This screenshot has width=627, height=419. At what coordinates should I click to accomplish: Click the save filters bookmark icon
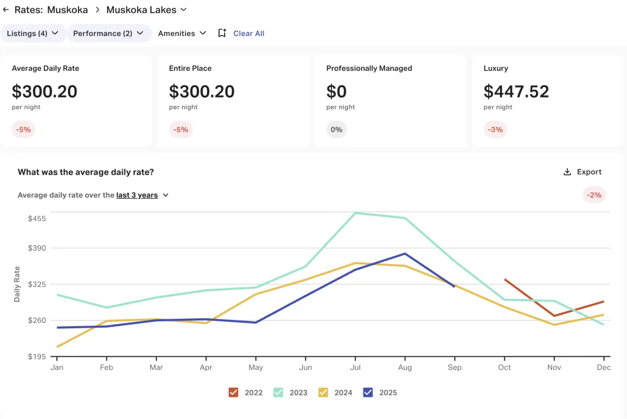pyautogui.click(x=222, y=33)
